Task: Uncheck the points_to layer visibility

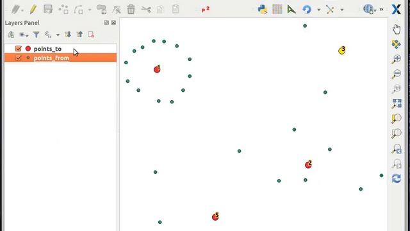Action: coord(19,49)
